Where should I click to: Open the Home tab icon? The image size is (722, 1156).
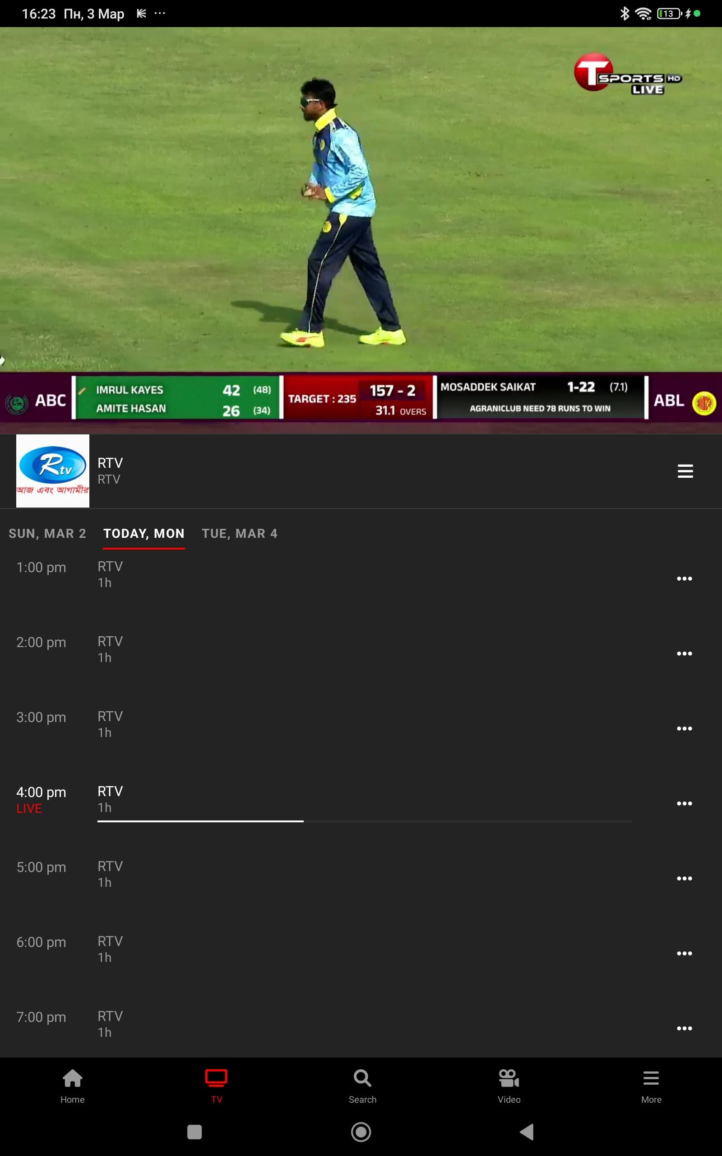[73, 1078]
